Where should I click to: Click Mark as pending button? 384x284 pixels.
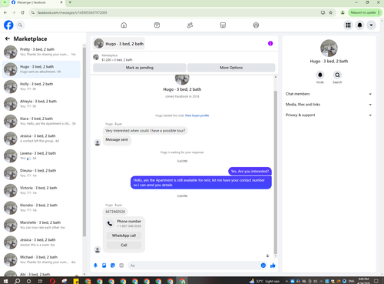140,68
